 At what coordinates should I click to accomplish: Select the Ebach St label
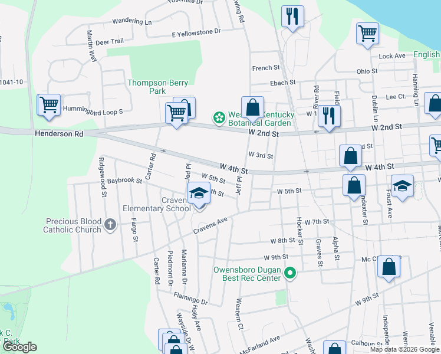[282, 83]
